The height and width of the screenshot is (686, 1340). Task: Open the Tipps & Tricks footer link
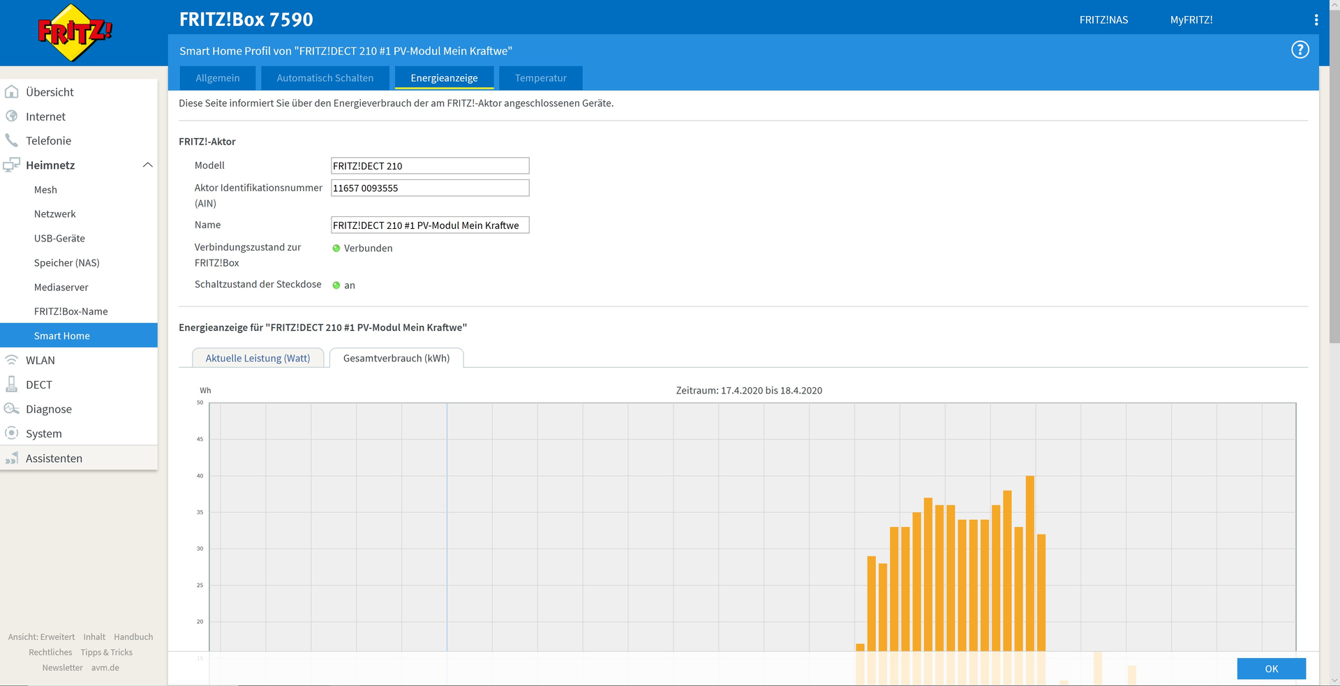click(106, 652)
